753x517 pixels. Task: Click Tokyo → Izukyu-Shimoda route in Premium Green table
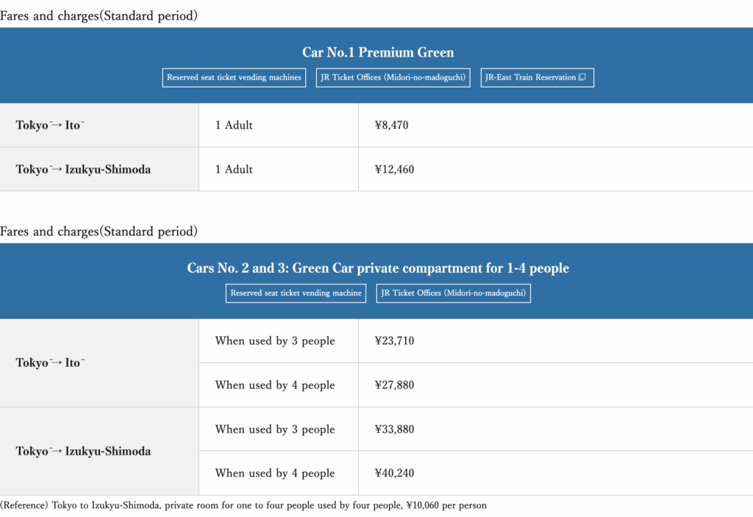coord(83,169)
